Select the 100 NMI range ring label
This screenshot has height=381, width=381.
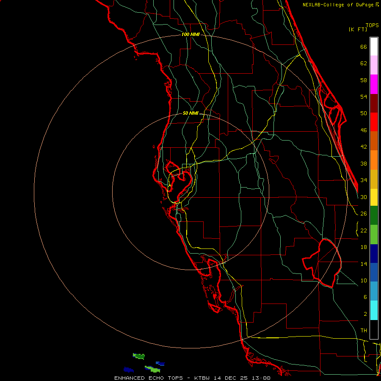click(190, 34)
